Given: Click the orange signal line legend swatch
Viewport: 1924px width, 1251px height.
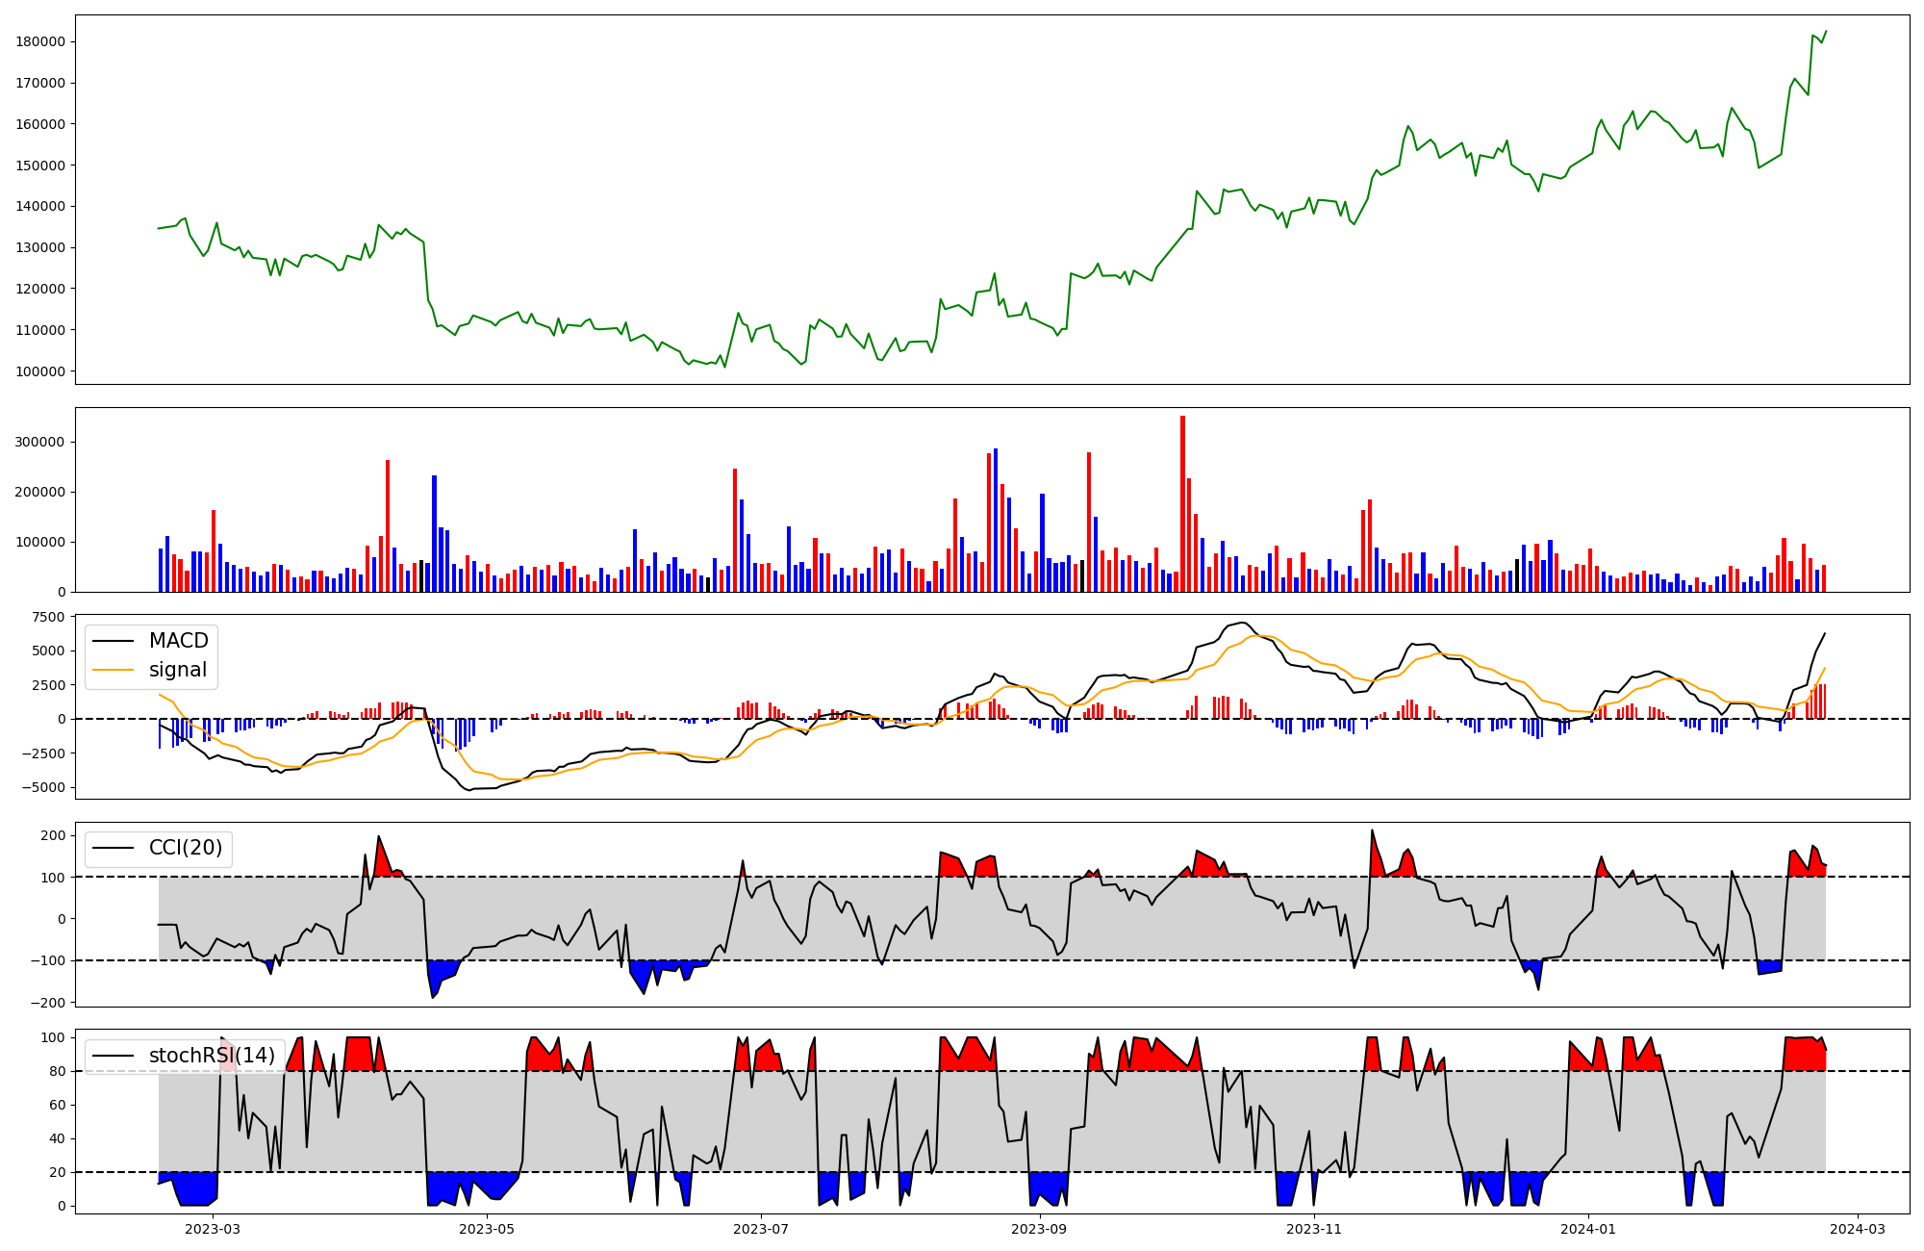Looking at the screenshot, I should tap(113, 670).
